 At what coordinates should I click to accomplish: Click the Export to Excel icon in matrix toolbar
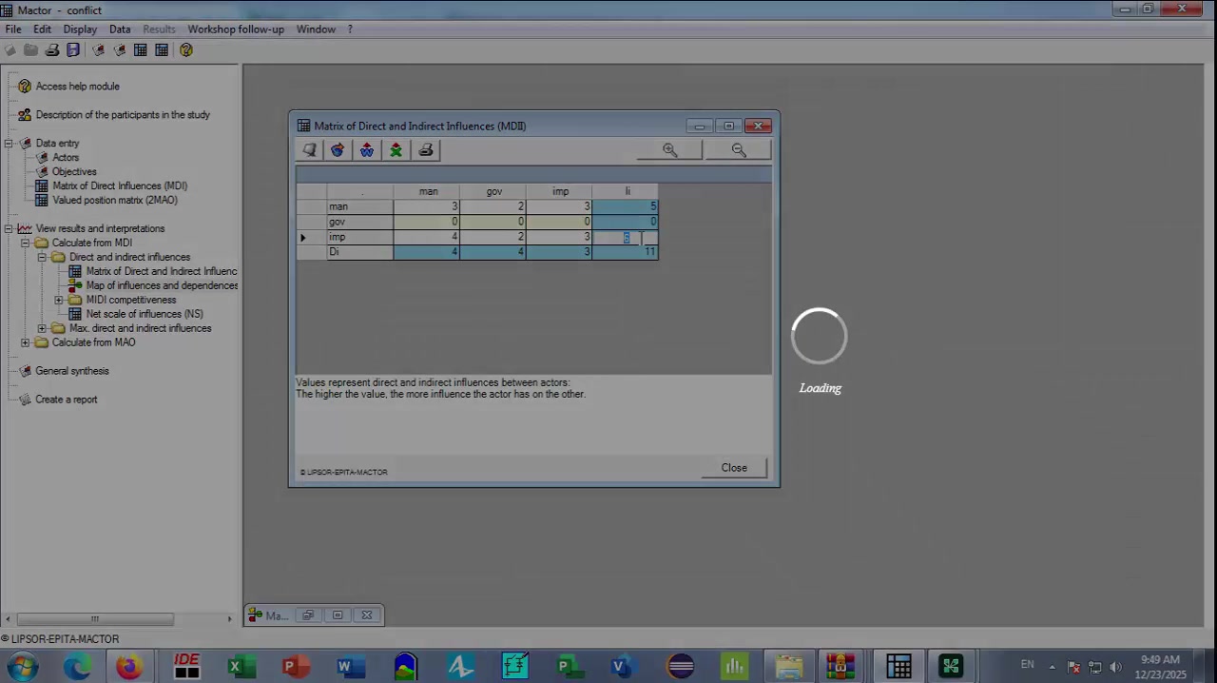(396, 150)
